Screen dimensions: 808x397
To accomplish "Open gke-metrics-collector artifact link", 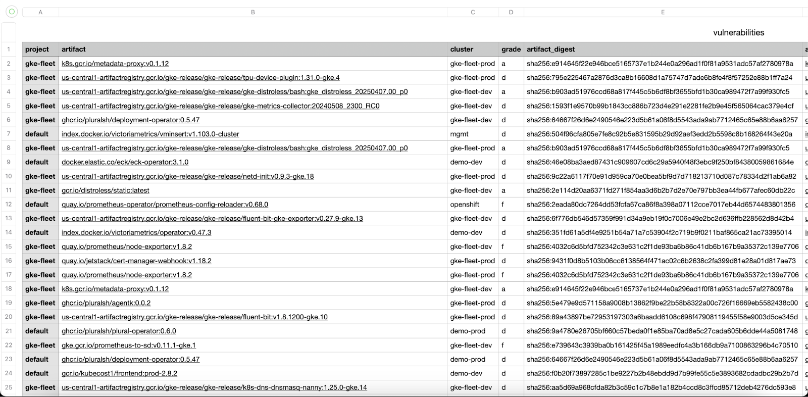I will tap(221, 106).
